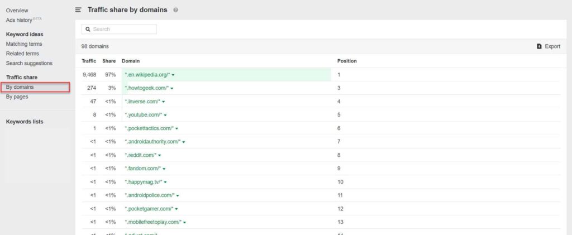Click the reddit.com domain link
The height and width of the screenshot is (235, 572).
140,155
